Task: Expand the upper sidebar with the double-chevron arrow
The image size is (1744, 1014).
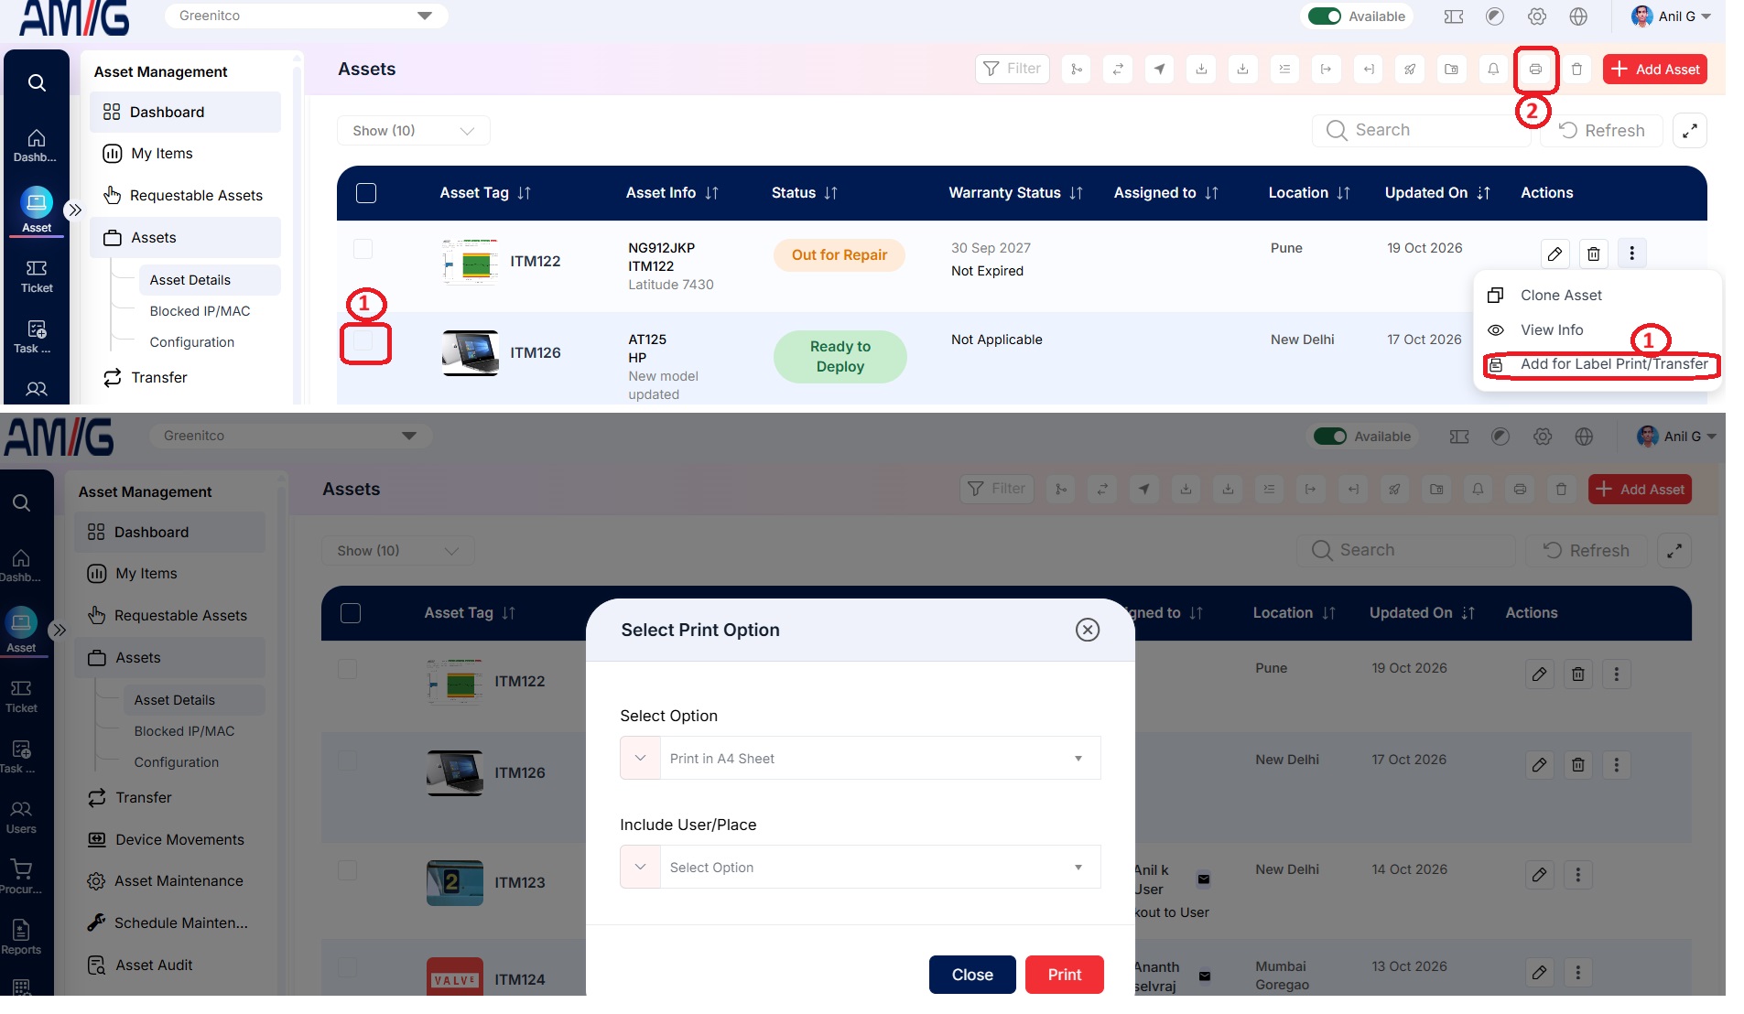Action: (x=75, y=210)
